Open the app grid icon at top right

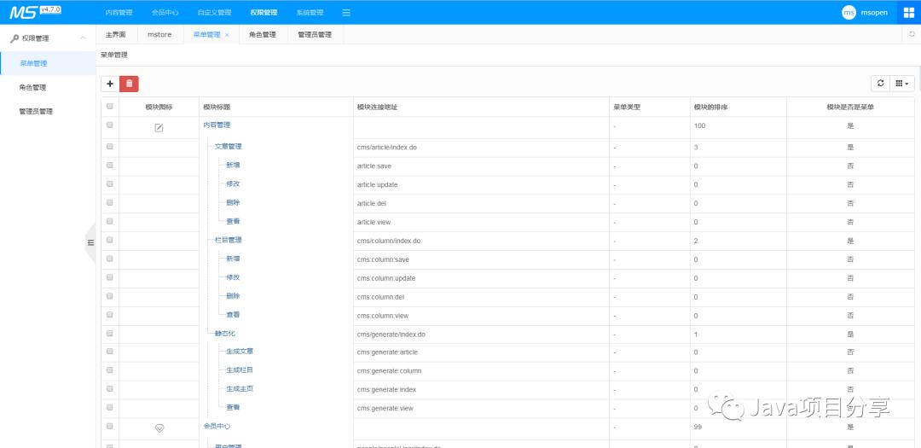pos(909,12)
